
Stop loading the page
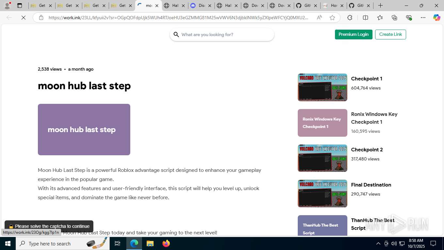[x=24, y=18]
